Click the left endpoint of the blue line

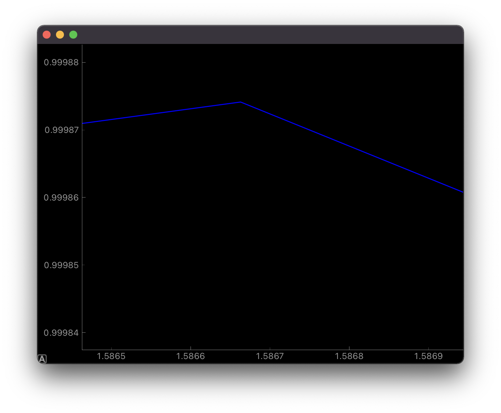tap(83, 124)
